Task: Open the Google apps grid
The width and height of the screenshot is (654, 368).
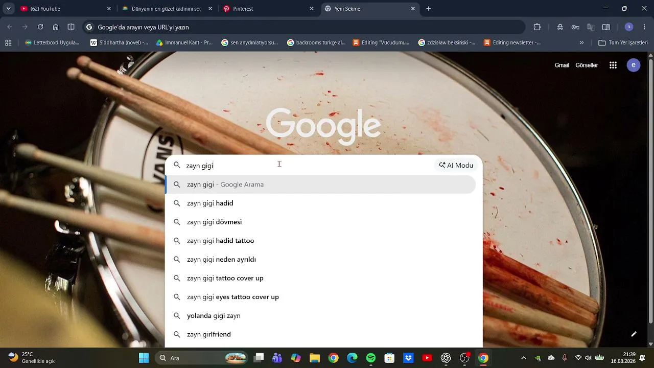Action: (613, 65)
